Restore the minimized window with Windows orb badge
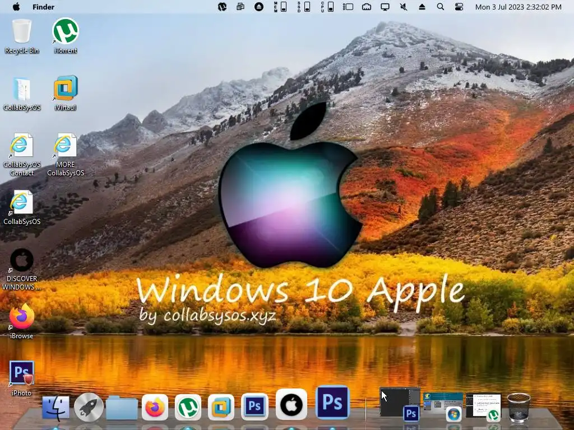 point(443,406)
